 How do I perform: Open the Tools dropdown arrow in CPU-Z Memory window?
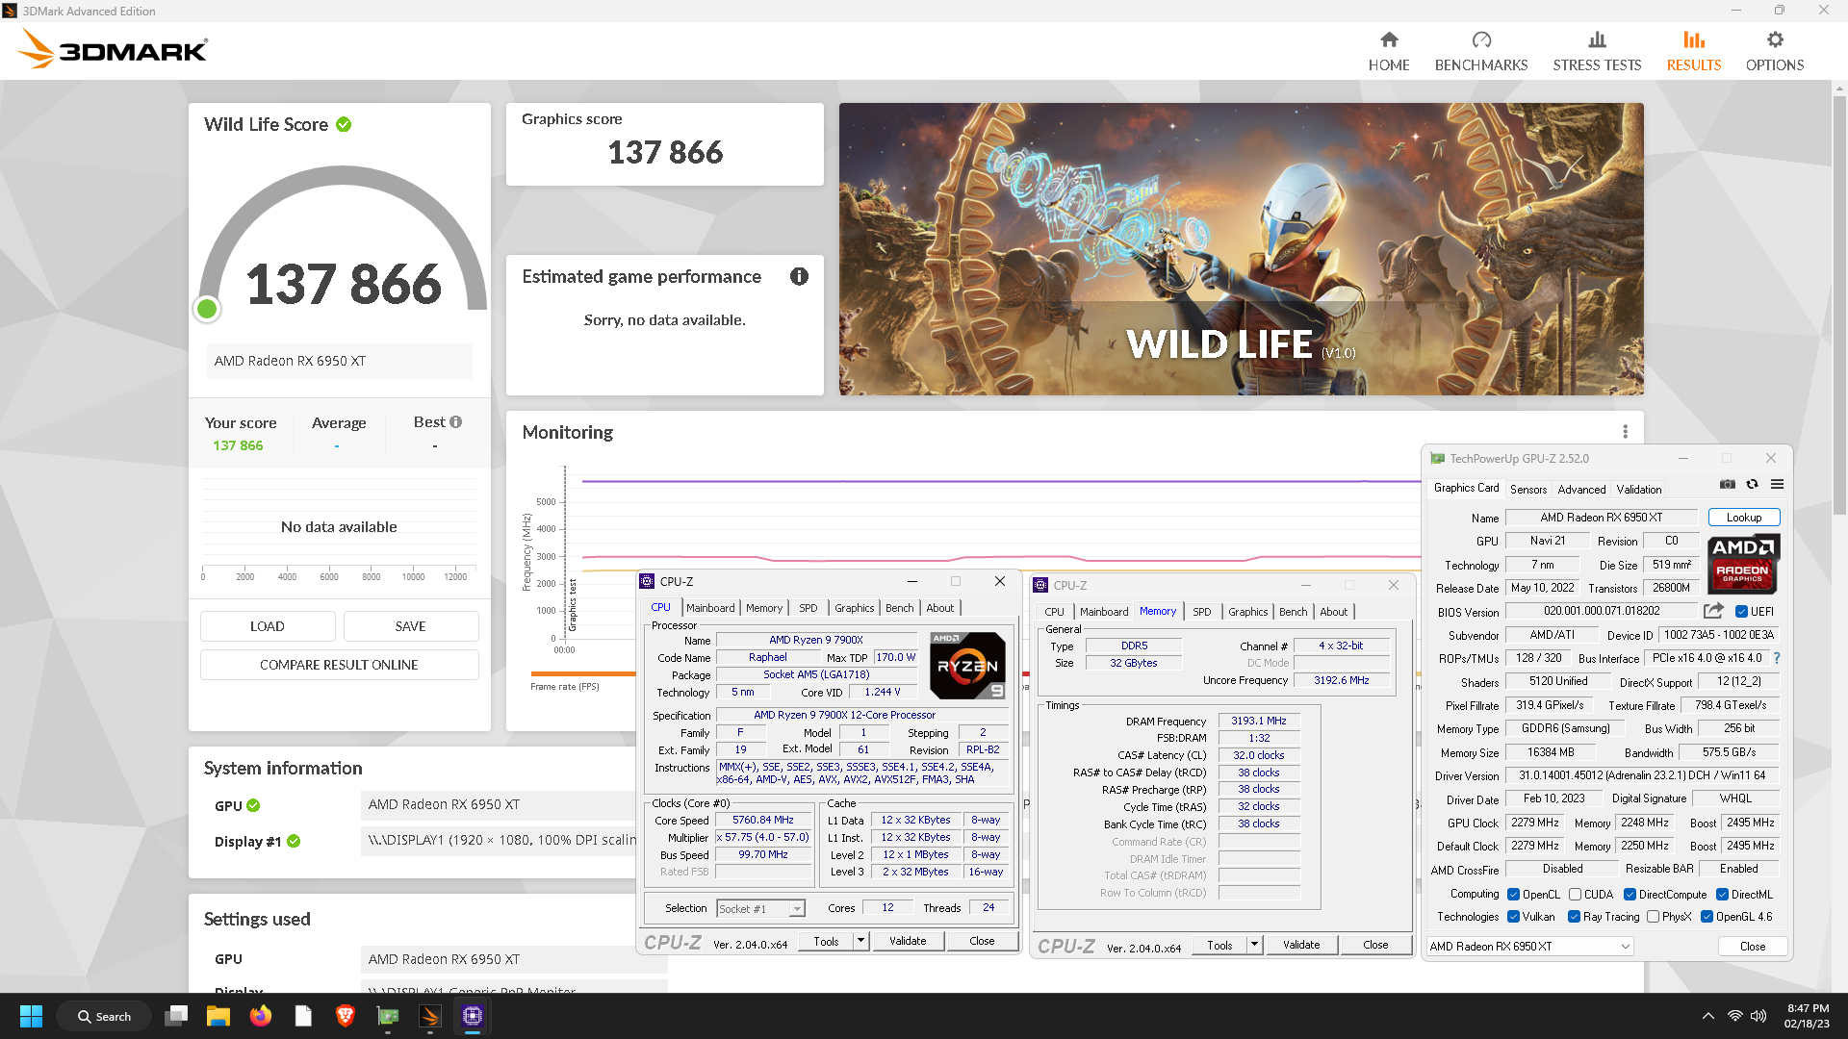click(1254, 945)
